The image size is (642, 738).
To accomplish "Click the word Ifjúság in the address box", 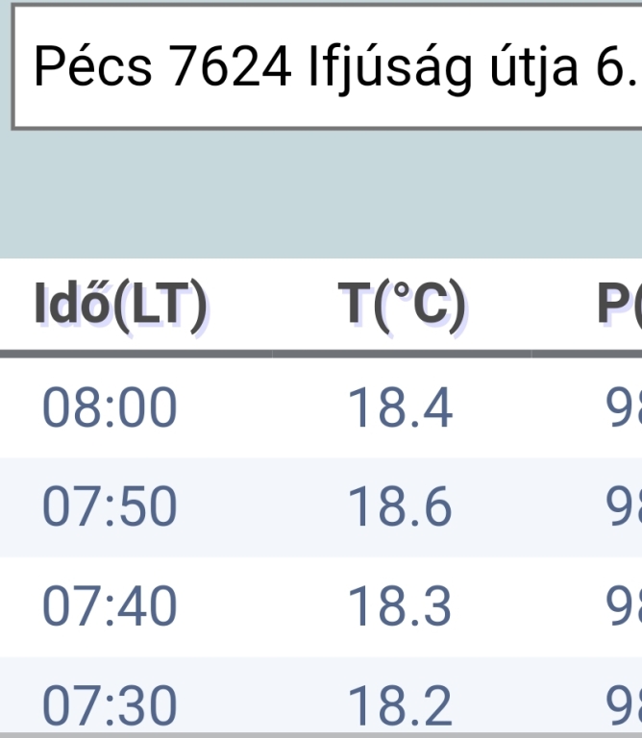I will pyautogui.click(x=390, y=69).
